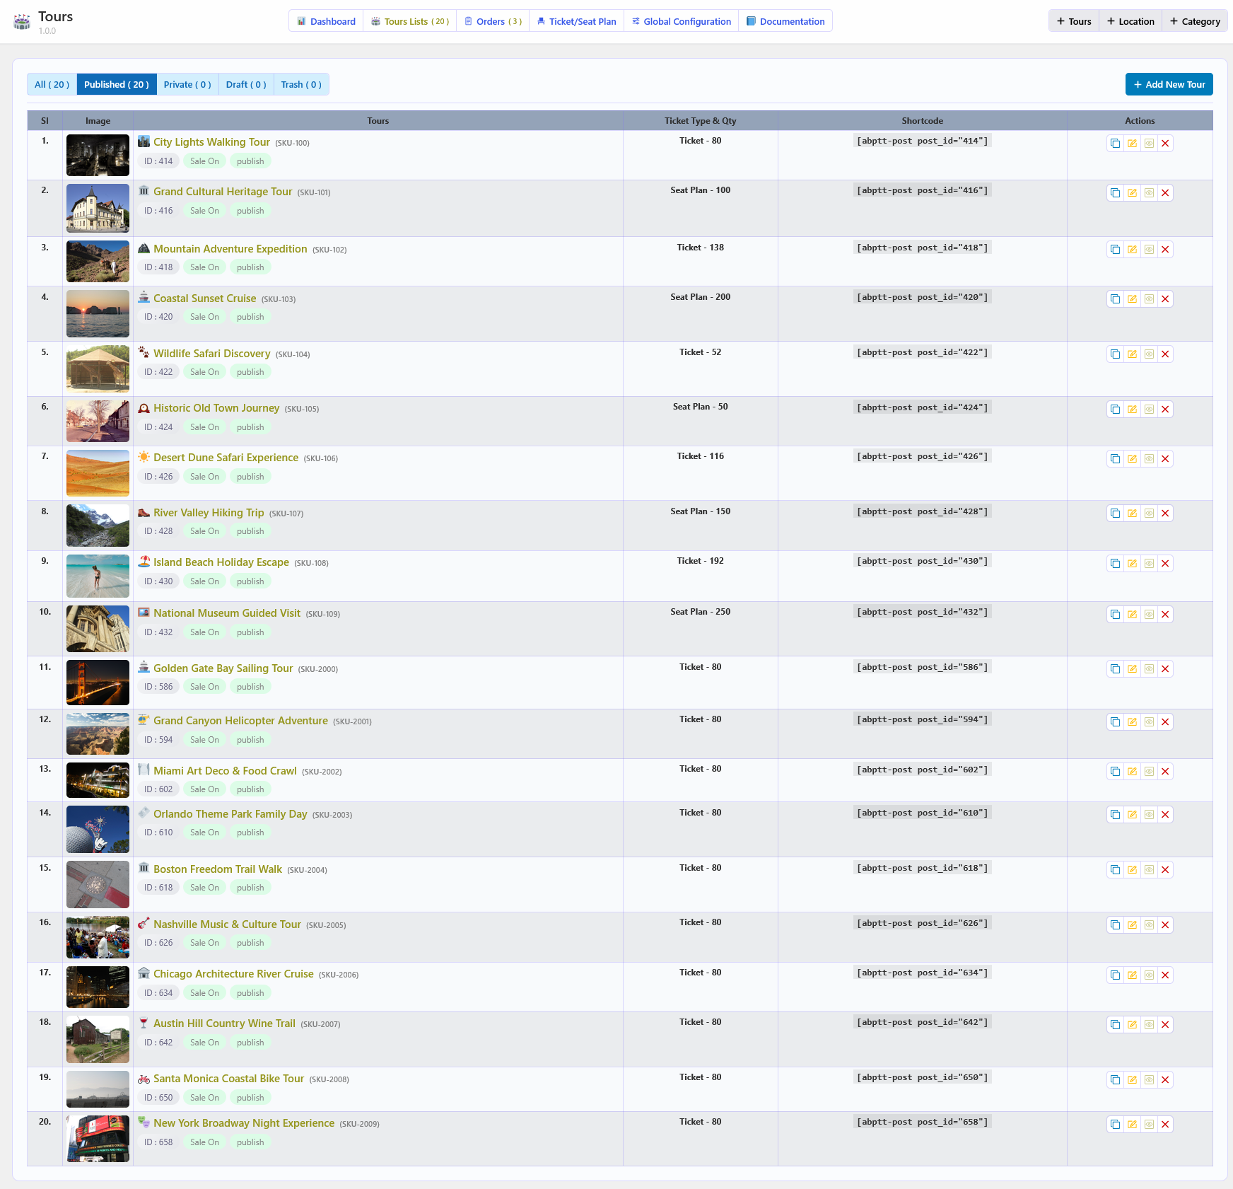Delete the New York Broadway Night Experience
The image size is (1233, 1189).
coord(1165,1125)
